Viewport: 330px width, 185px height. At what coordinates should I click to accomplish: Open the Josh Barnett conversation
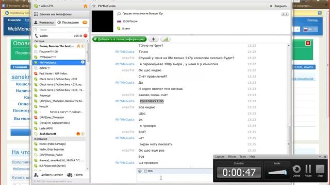[x=59, y=134]
